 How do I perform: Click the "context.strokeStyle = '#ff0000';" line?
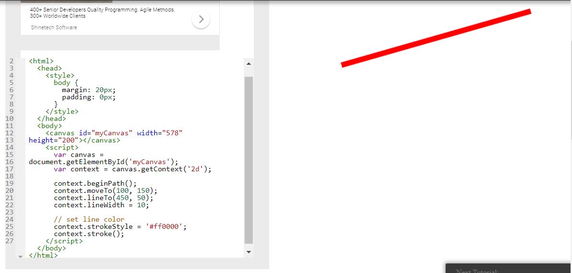click(120, 227)
